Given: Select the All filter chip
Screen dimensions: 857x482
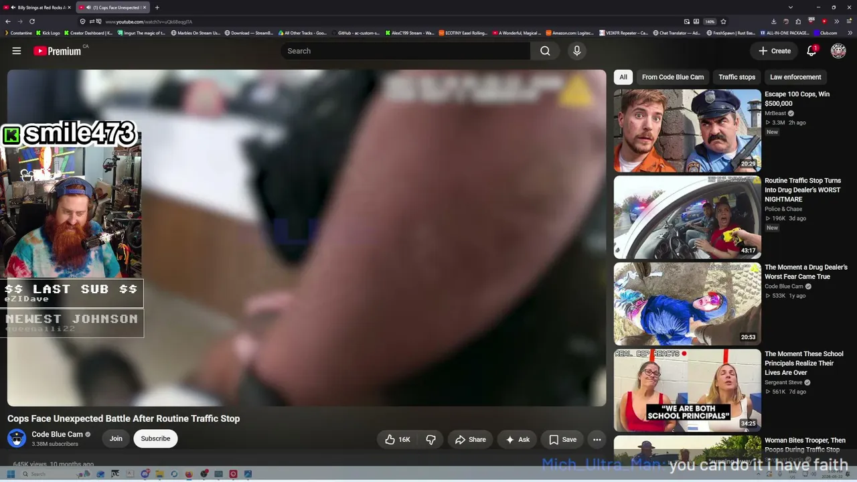Looking at the screenshot, I should click(x=623, y=77).
